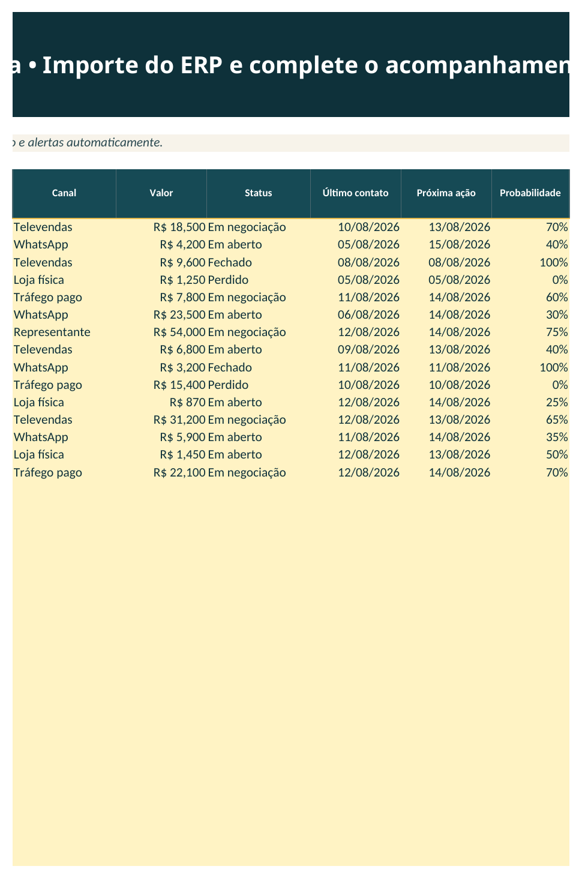The image size is (582, 878).
Task: Click the R$ 9,600 value cell
Action: tap(161, 262)
